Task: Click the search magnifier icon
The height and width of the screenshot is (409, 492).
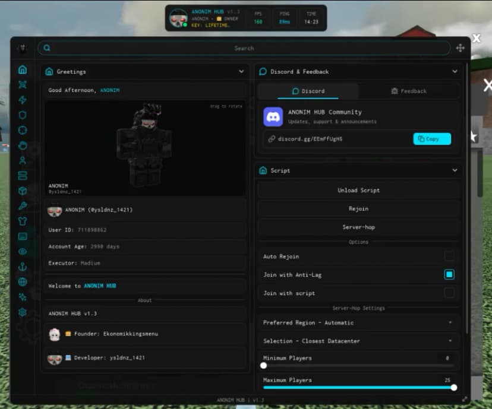Action: tap(47, 48)
